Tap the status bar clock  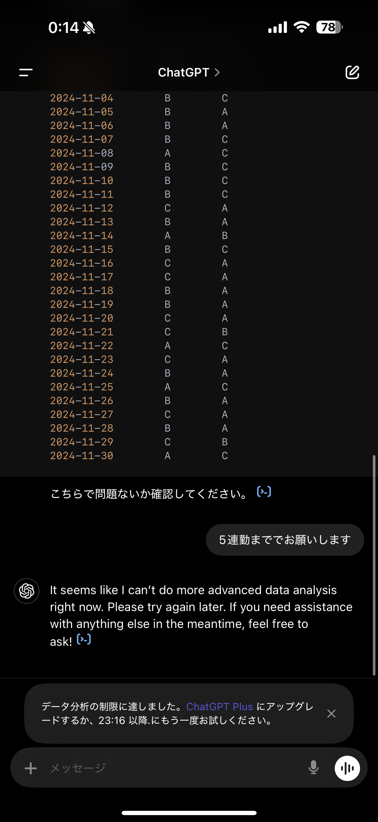[63, 28]
